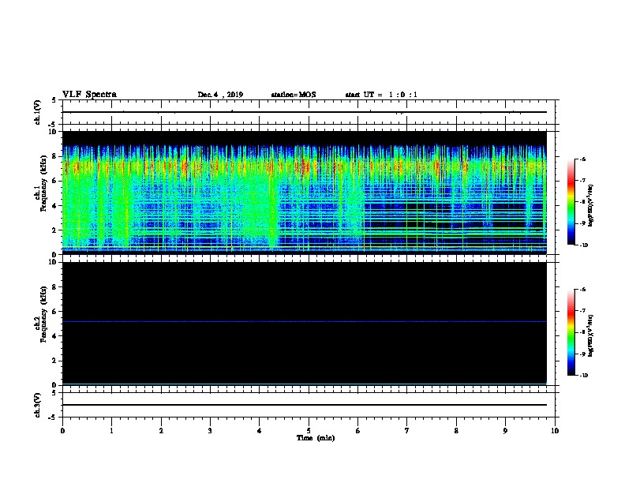Click time axis tick label "7"
The image size is (625, 483).
(407, 431)
